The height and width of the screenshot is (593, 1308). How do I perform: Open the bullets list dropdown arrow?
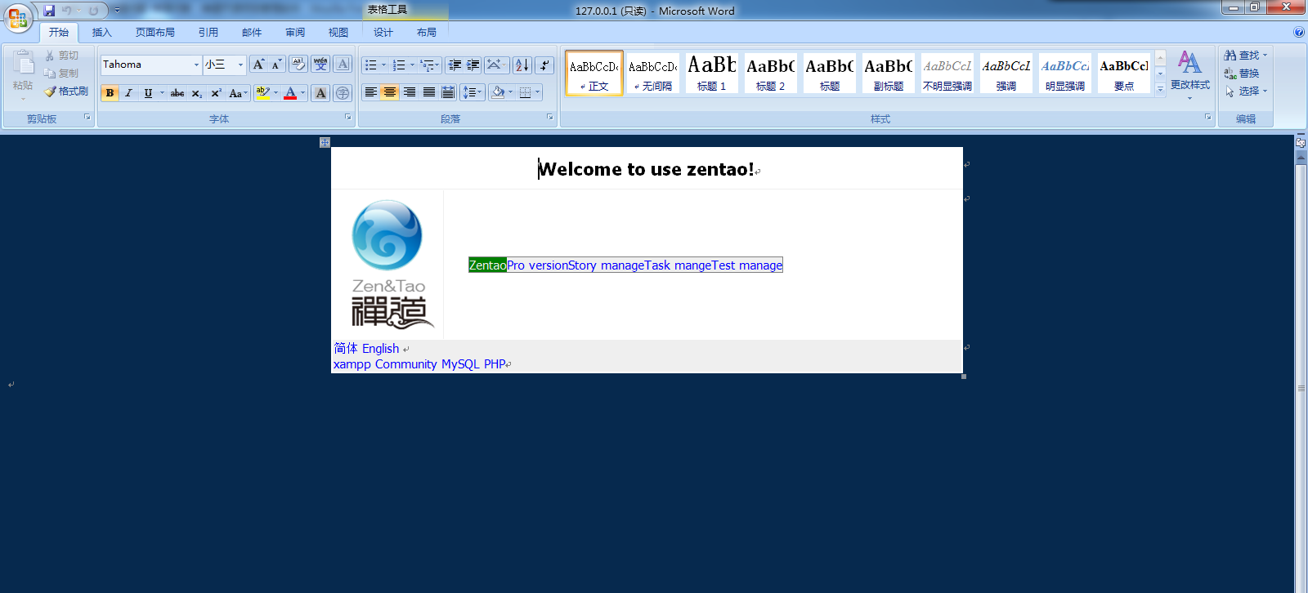[384, 65]
